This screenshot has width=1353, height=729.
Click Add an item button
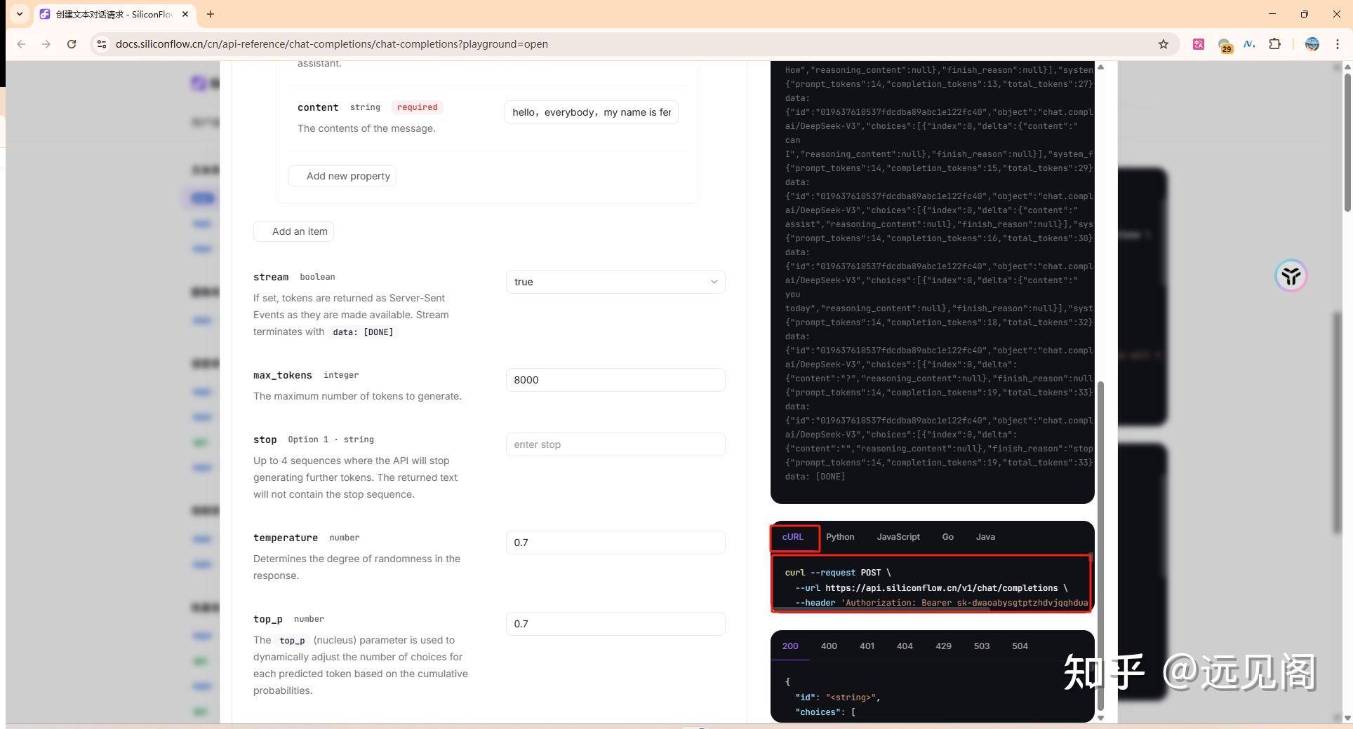[x=293, y=231]
